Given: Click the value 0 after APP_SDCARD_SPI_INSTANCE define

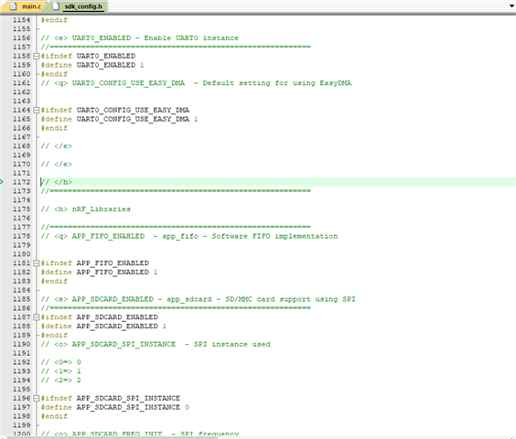Looking at the screenshot, I should 187,407.
